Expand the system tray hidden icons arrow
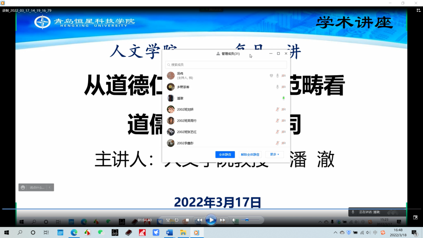 point(335,233)
